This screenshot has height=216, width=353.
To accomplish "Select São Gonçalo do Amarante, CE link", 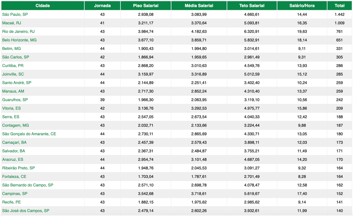I will point(29,134).
